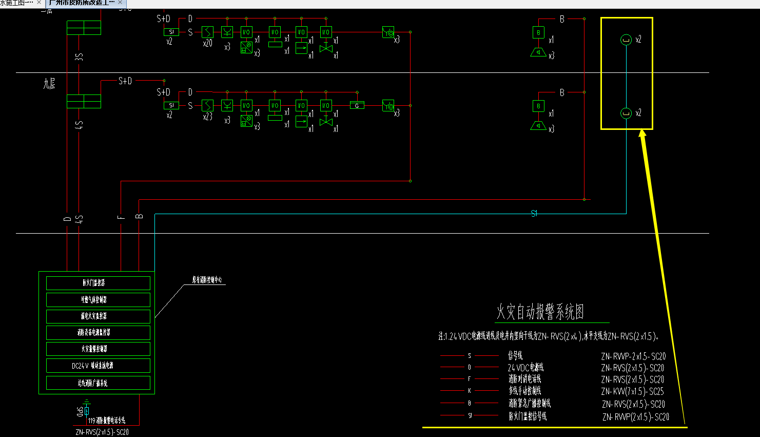Viewport: 760px width, 437px height.
Task: Click the ZN-RVVP(2x1.5)-SC20 spec text
Action: 635,417
